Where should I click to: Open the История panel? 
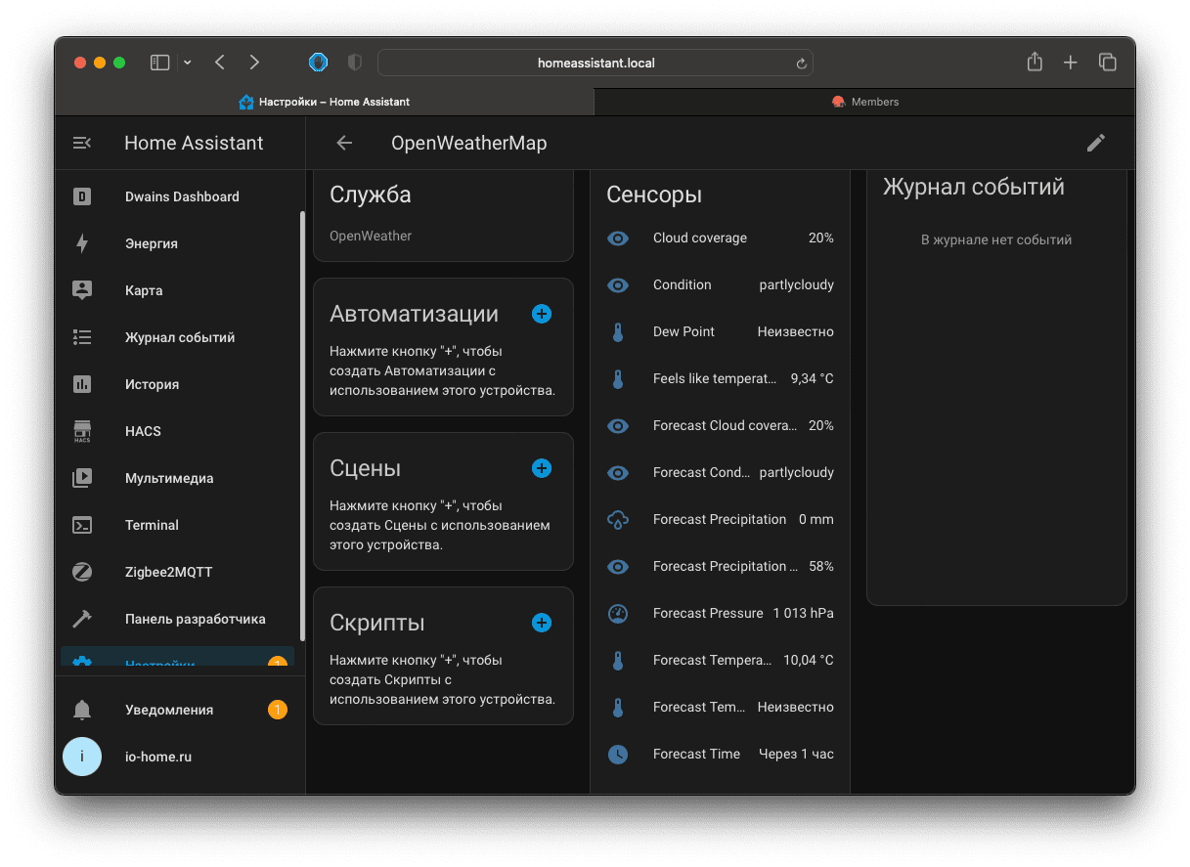tap(177, 384)
